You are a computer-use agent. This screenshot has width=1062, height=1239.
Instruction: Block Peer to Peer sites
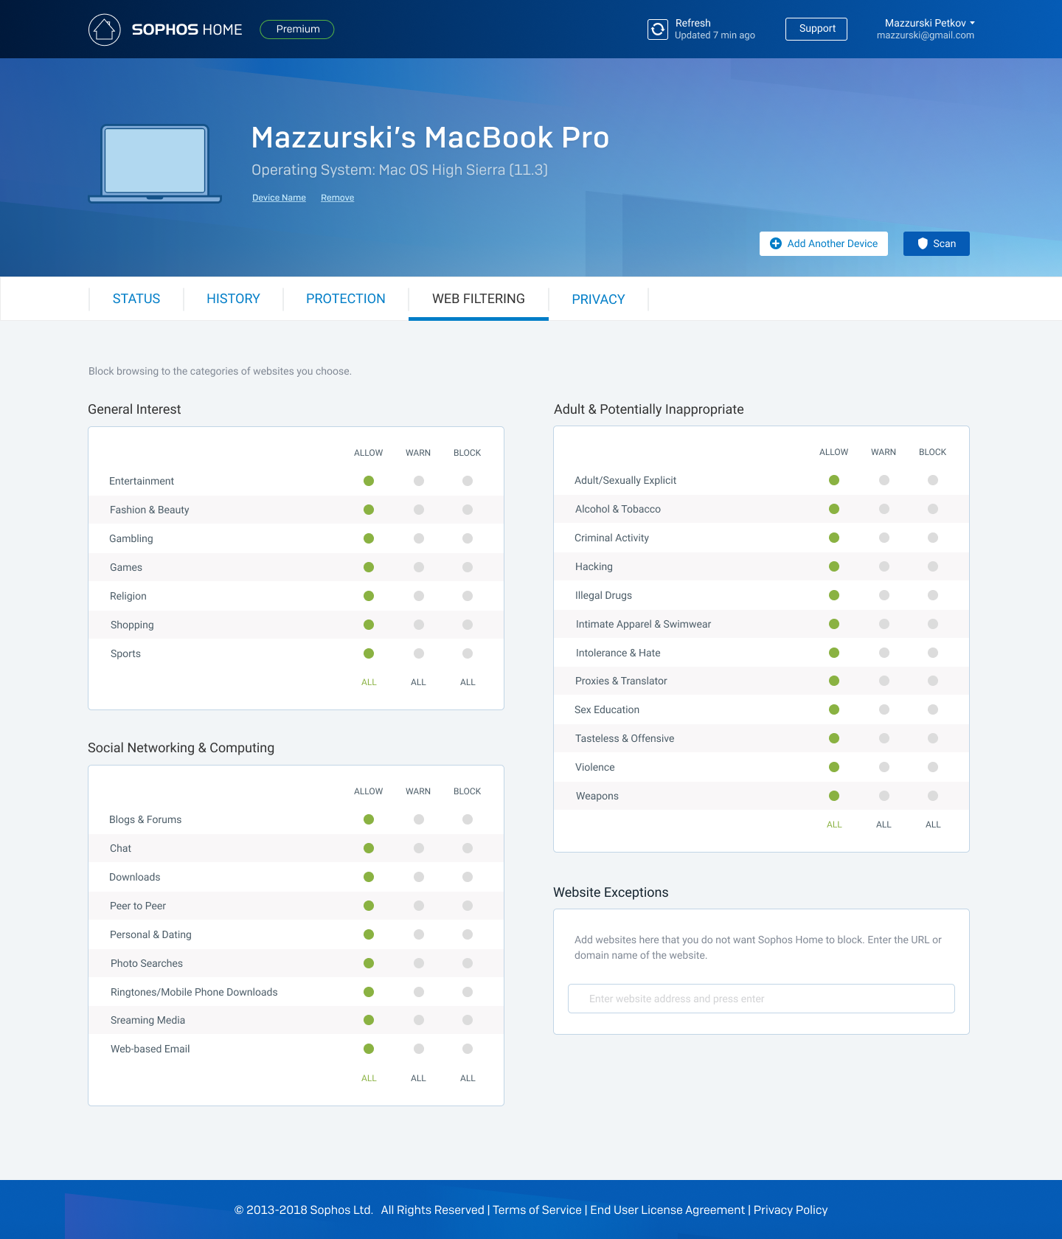pos(468,906)
